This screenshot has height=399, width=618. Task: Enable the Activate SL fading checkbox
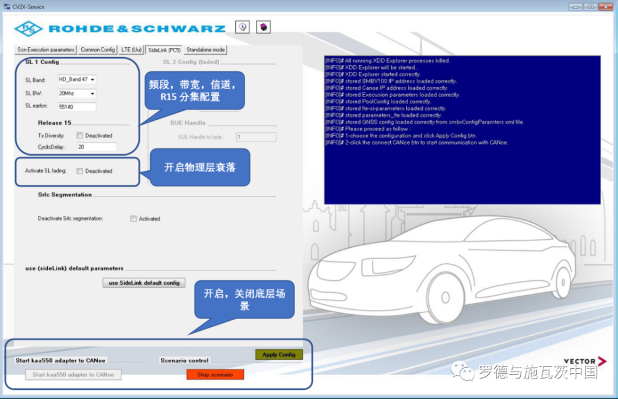click(x=79, y=171)
